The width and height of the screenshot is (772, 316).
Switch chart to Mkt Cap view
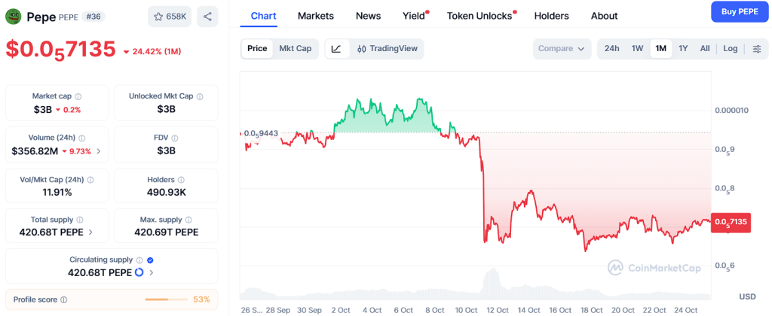point(295,49)
